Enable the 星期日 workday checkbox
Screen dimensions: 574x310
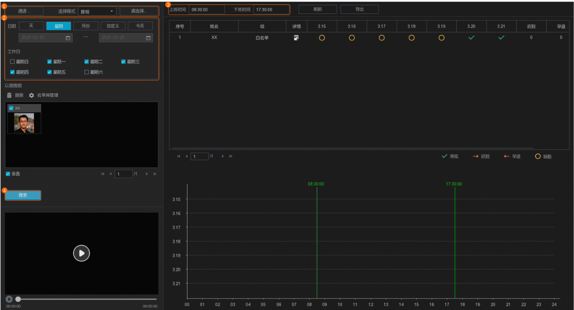pos(12,62)
